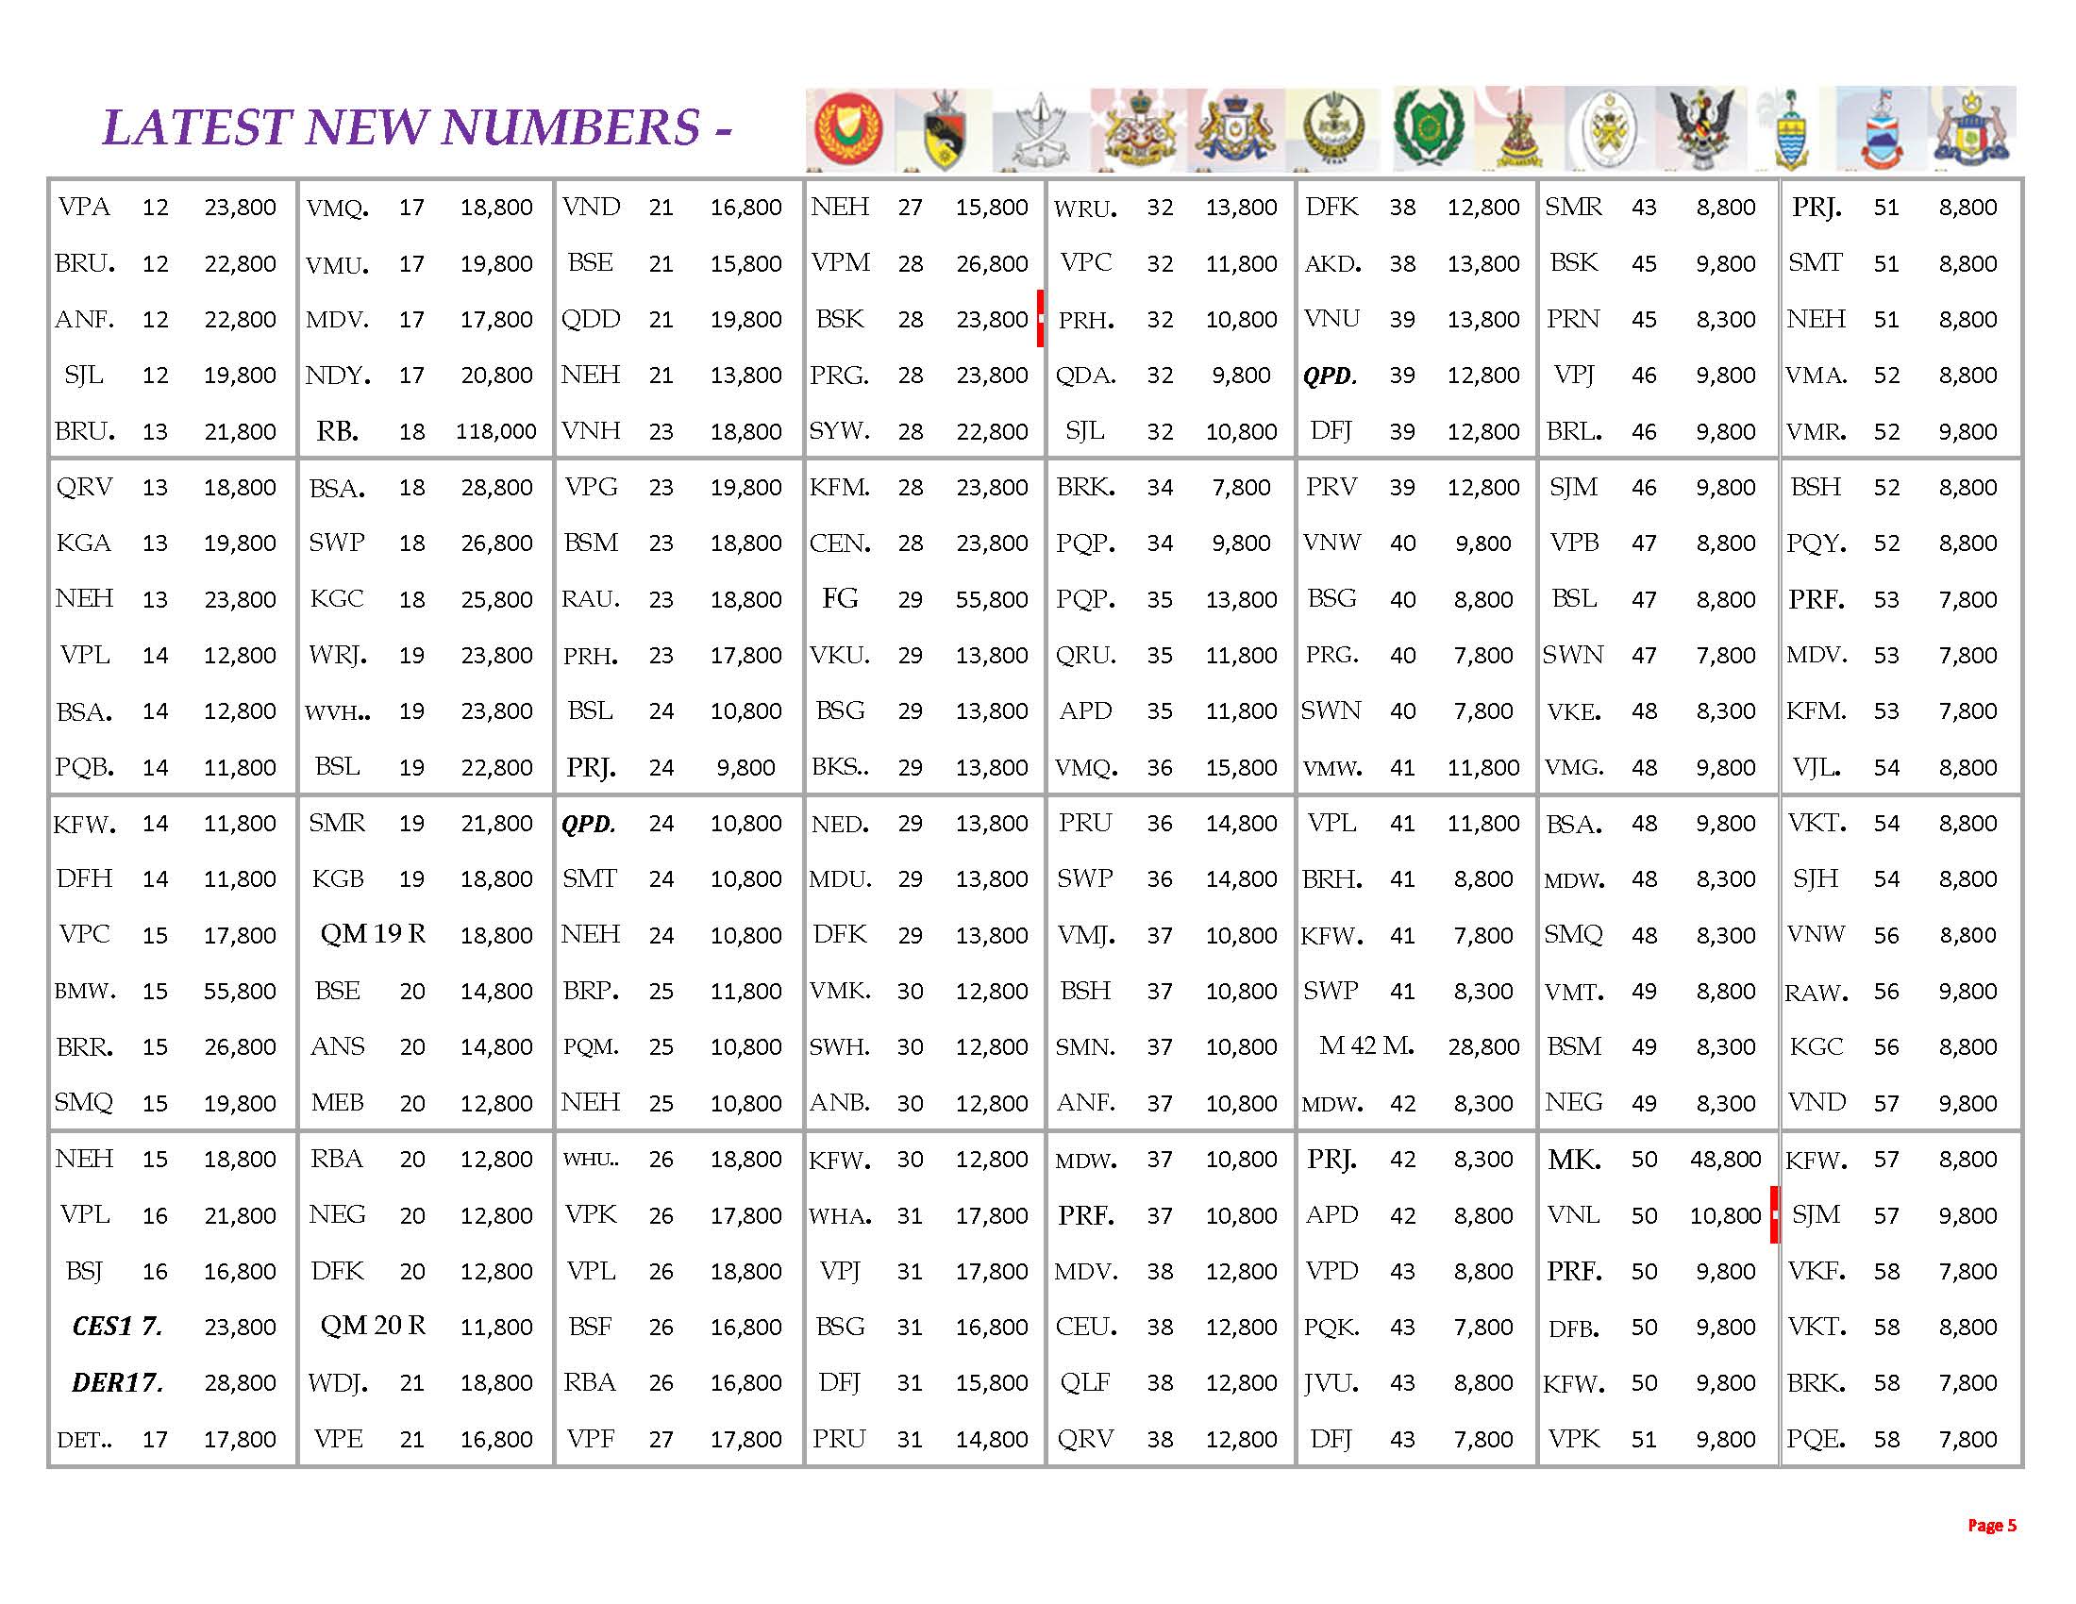Viewport: 2076px width, 1604px height.
Task: Click the LATEST NEW NUMBERS heading
Action: (416, 127)
